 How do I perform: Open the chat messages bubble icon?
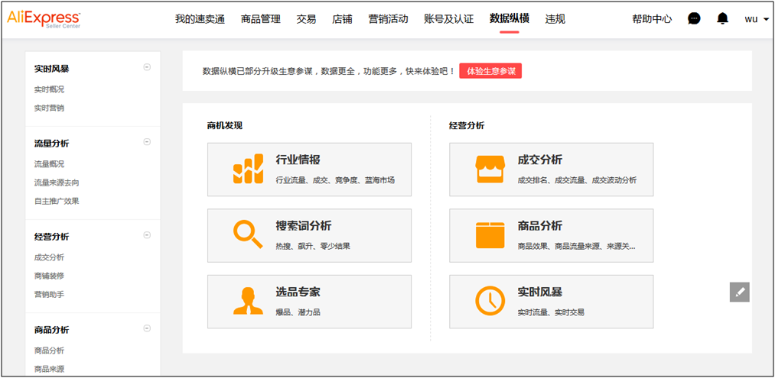(x=694, y=19)
